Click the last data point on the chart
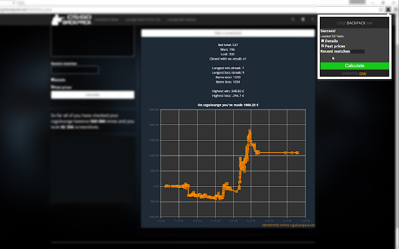 (x=297, y=153)
